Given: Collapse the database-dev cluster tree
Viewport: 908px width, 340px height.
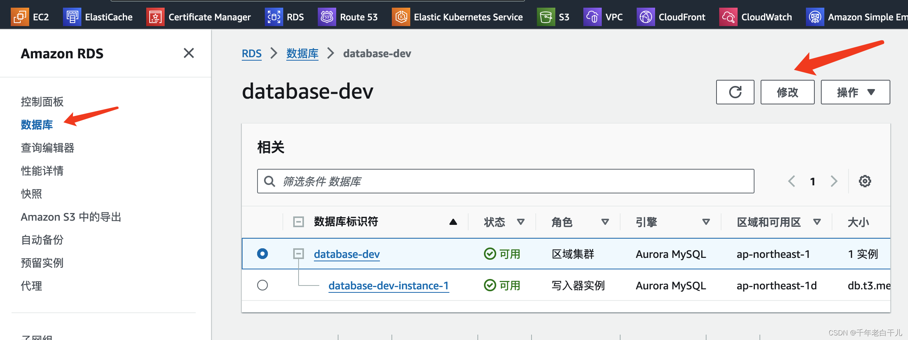Looking at the screenshot, I should pyautogui.click(x=299, y=254).
